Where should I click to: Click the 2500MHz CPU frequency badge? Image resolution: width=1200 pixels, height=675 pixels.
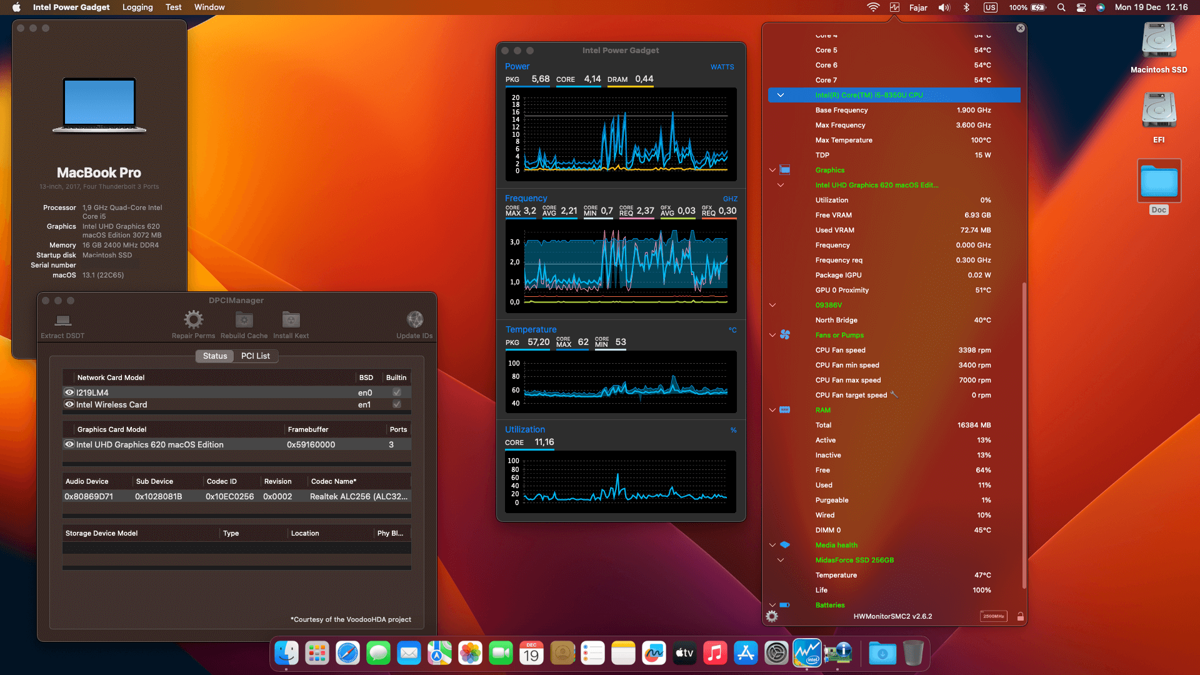(x=993, y=616)
